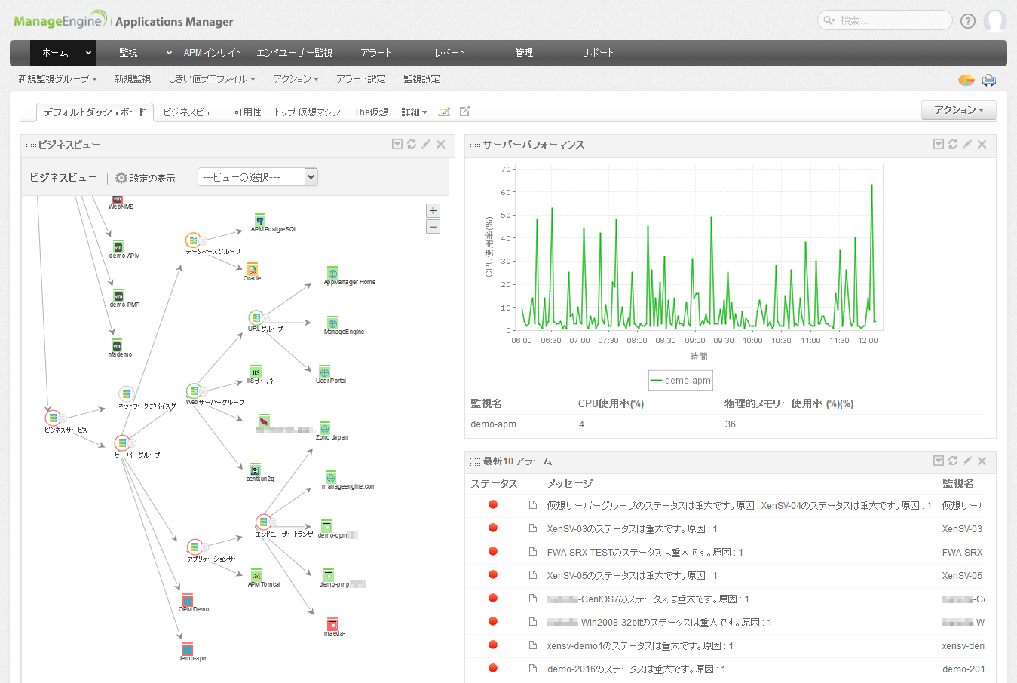1017x683 pixels.
Task: Open the help question mark icon
Action: click(968, 21)
